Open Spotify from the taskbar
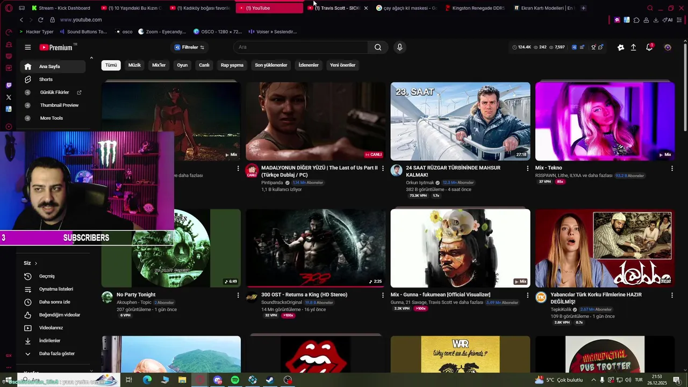This screenshot has width=688, height=387. pyautogui.click(x=235, y=380)
